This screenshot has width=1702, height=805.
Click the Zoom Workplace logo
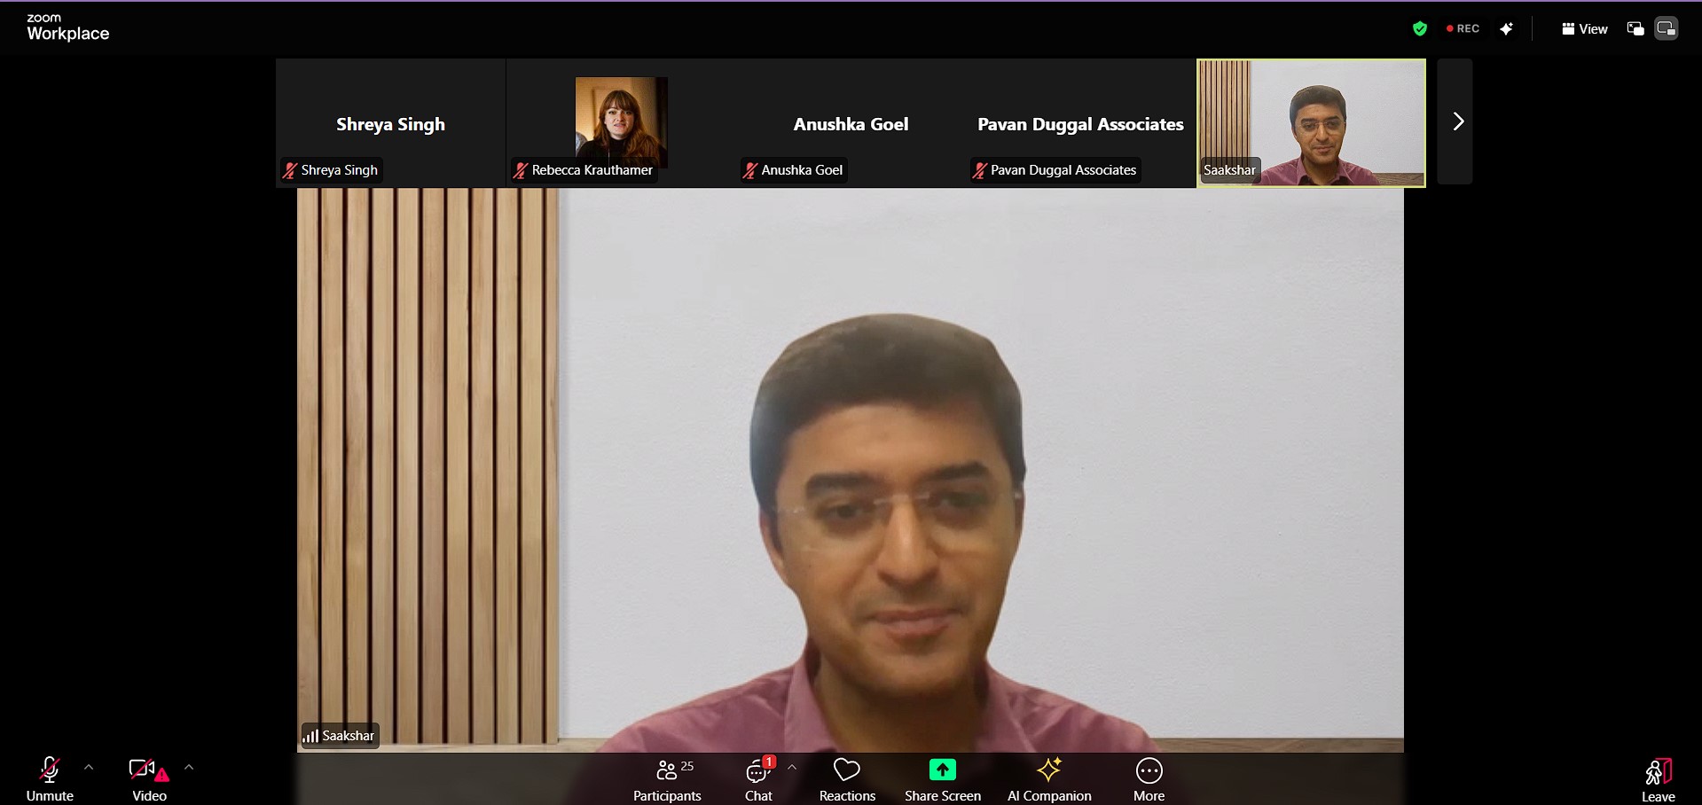[x=67, y=27]
